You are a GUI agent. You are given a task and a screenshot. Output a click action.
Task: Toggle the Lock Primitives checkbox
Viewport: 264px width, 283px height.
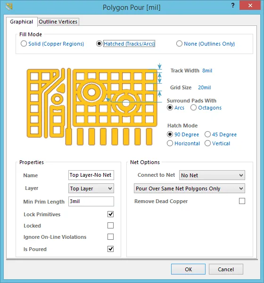[111, 214]
